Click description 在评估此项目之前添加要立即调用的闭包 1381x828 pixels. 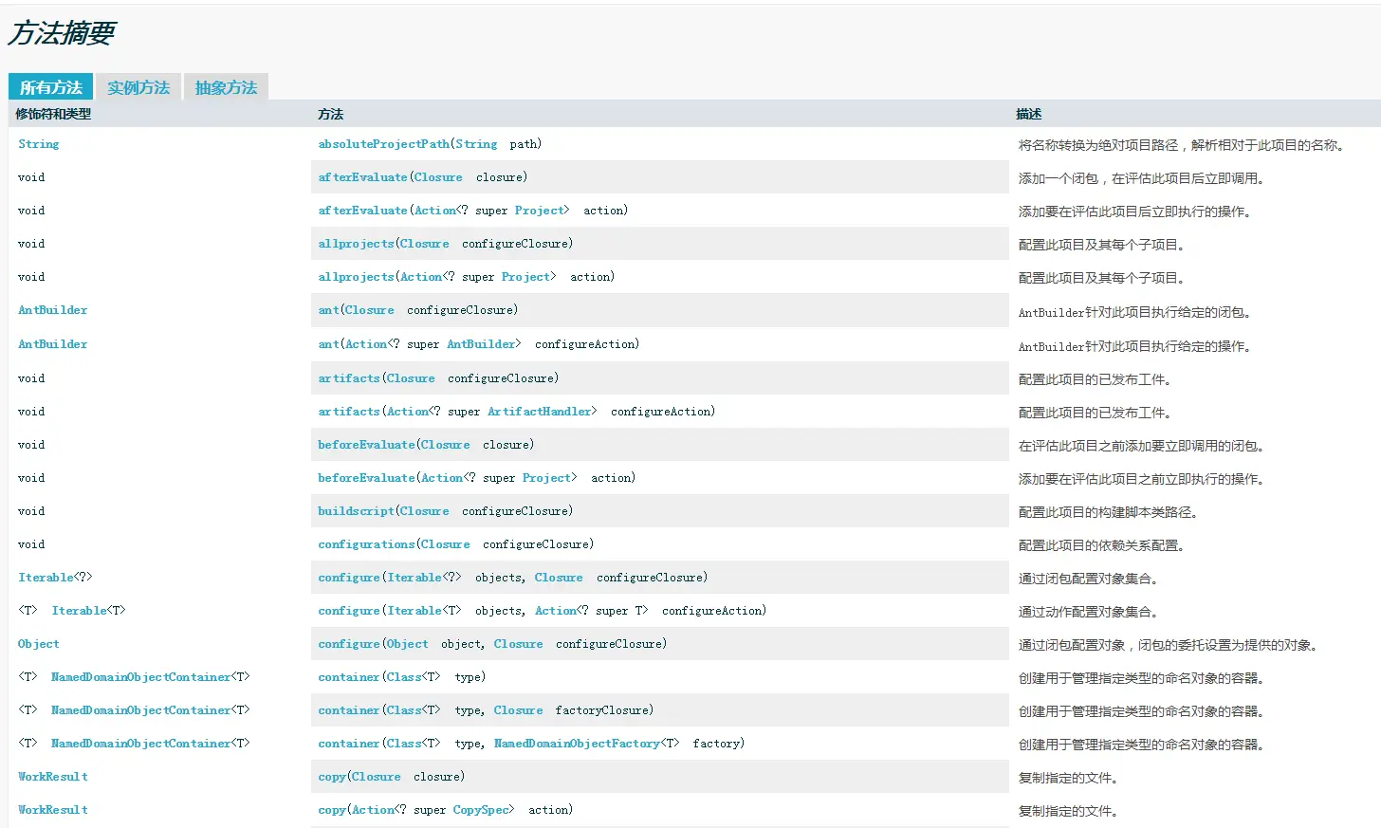[1141, 446]
